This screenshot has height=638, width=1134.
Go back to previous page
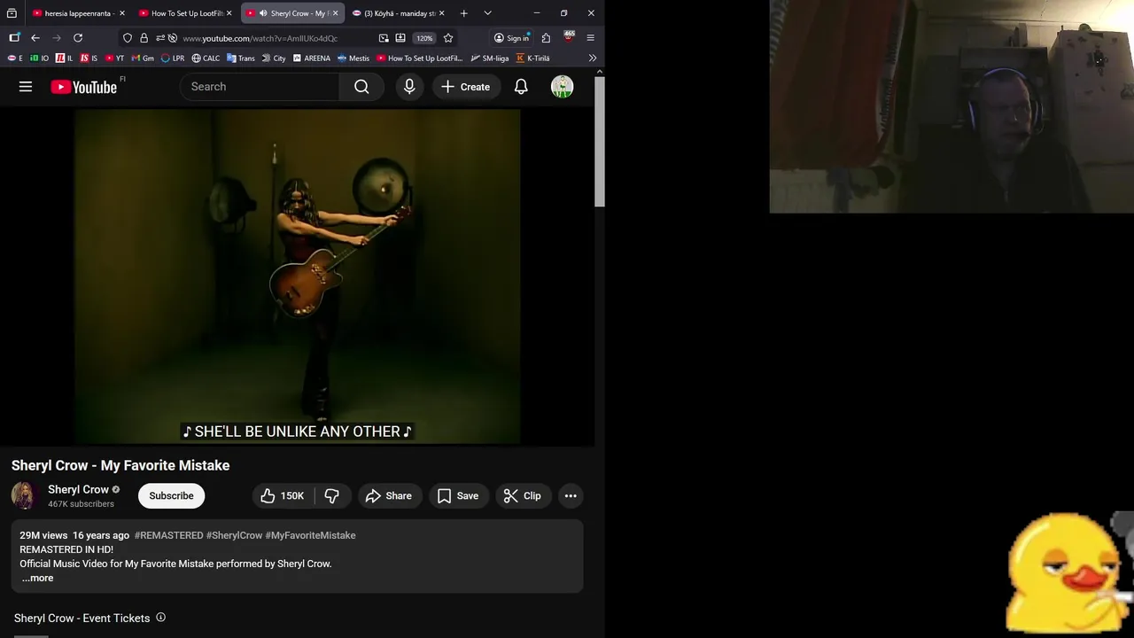35,38
